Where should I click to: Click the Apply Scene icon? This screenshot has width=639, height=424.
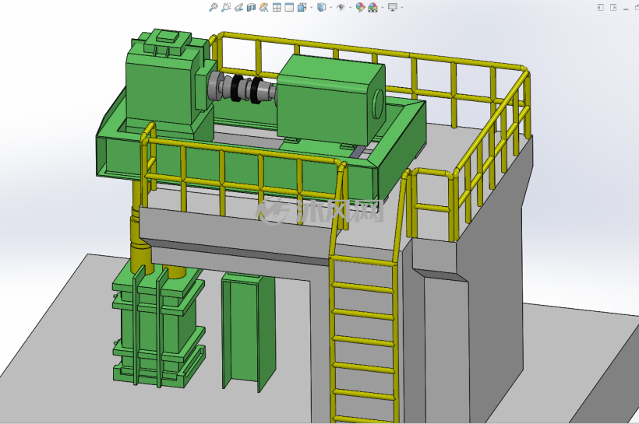point(373,7)
